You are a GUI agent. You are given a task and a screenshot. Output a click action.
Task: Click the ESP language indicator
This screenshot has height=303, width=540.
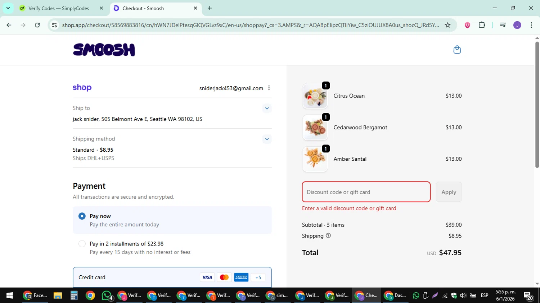485,295
